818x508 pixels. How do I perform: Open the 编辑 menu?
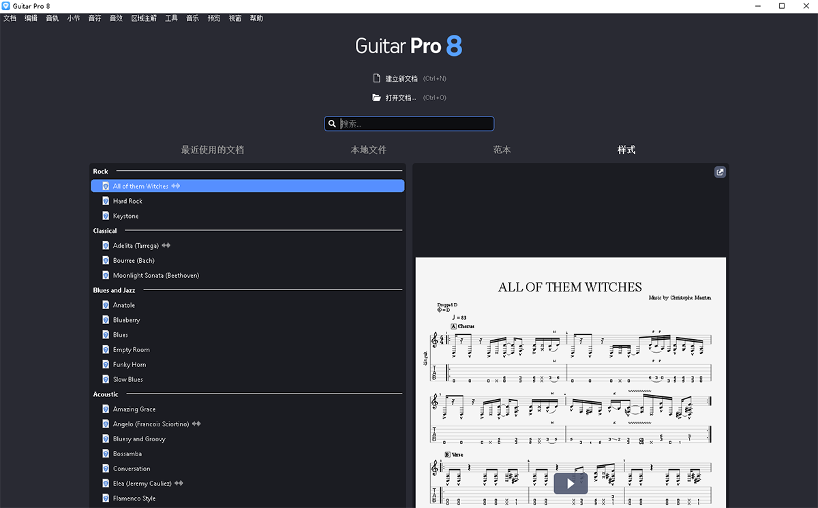(31, 18)
